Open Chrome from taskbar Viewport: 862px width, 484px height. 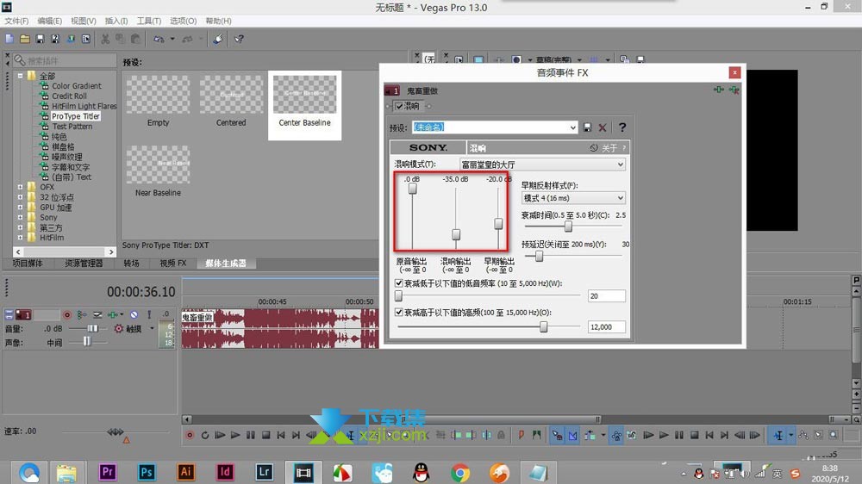(460, 473)
